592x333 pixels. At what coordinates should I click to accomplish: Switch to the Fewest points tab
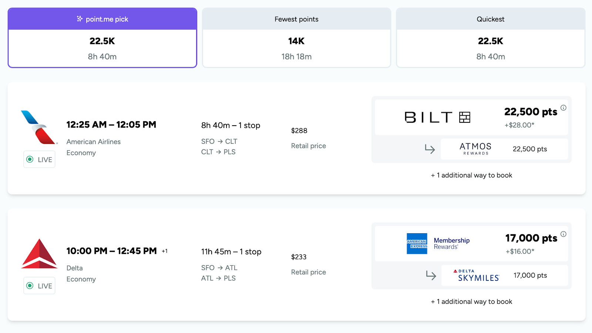296,19
